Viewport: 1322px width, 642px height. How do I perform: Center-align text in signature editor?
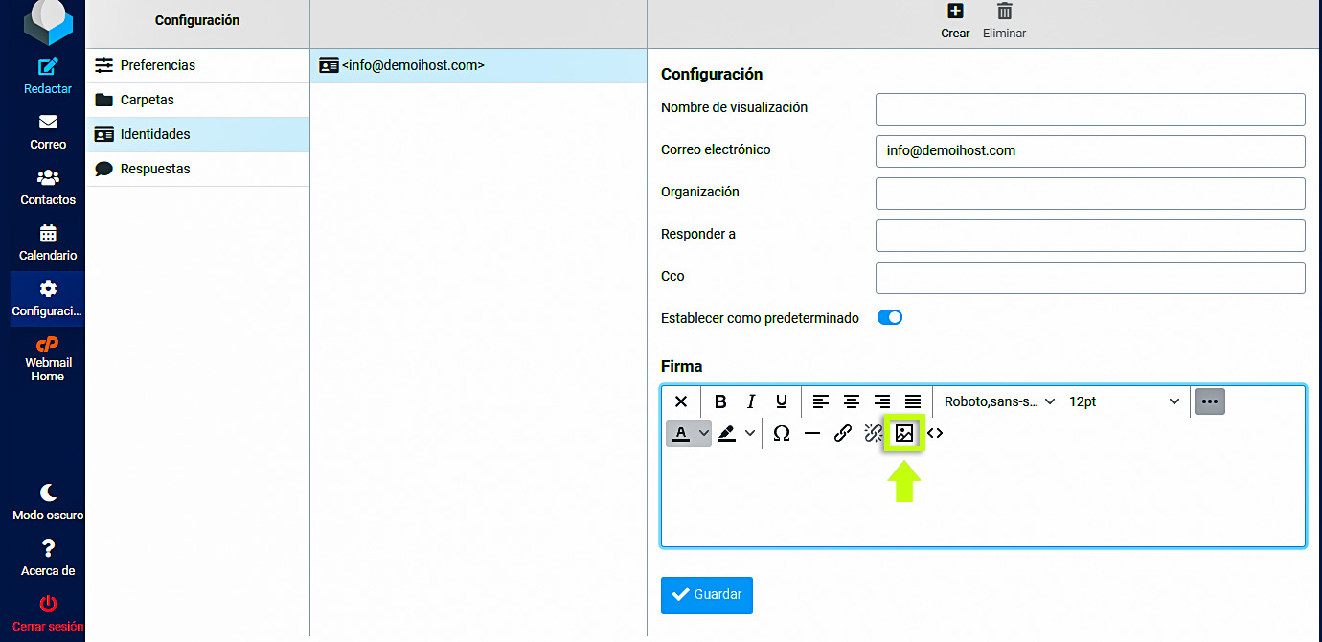click(851, 402)
